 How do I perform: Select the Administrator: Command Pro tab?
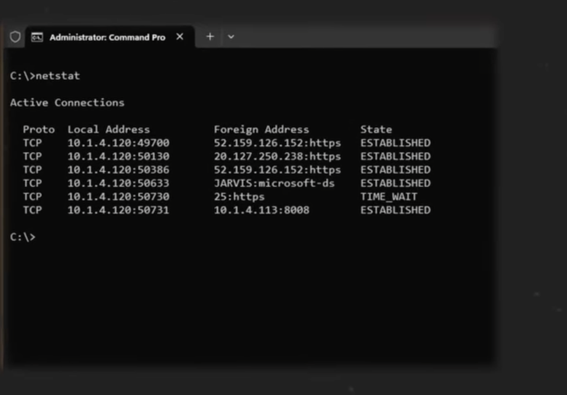110,37
